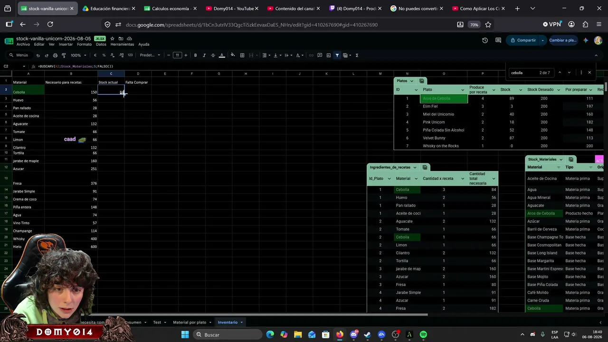
Task: Click the font size 11 field
Action: click(x=177, y=55)
